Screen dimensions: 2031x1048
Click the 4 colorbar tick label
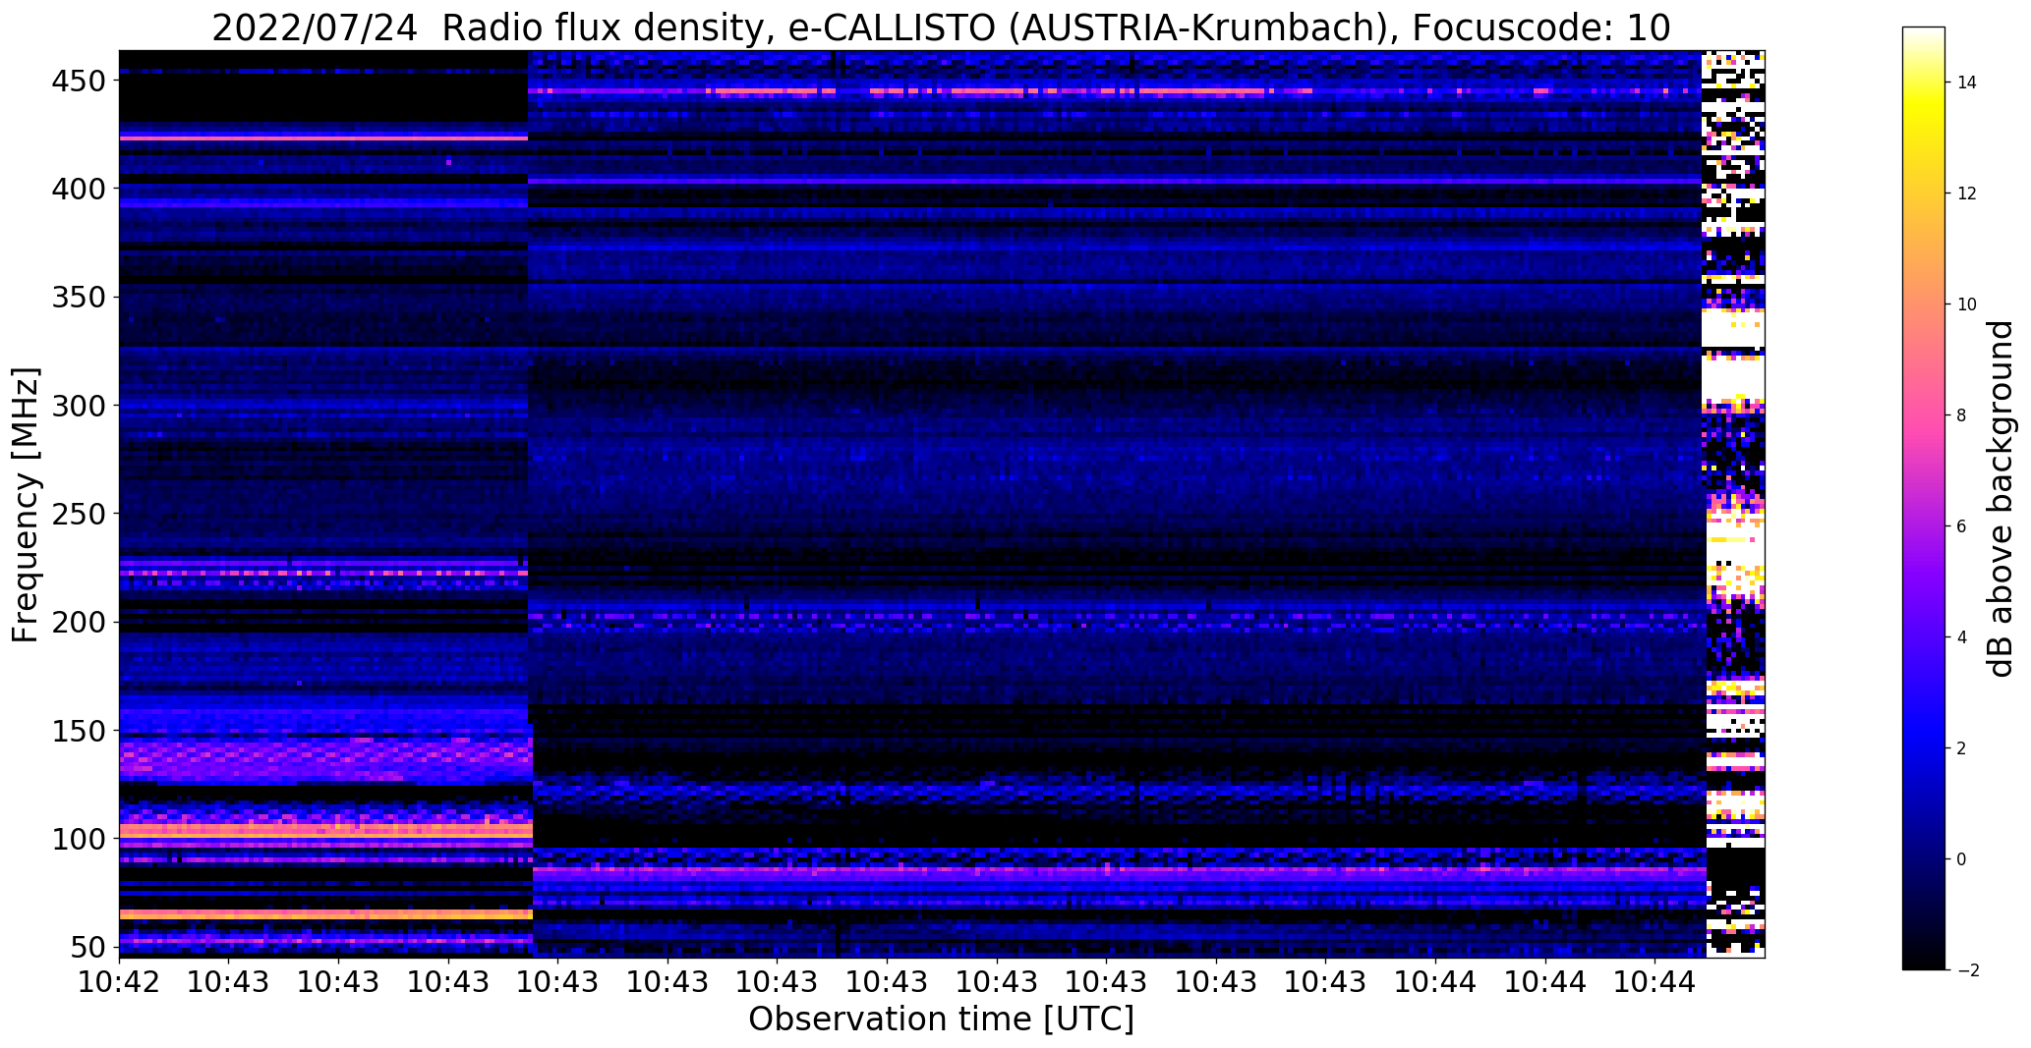point(1962,637)
